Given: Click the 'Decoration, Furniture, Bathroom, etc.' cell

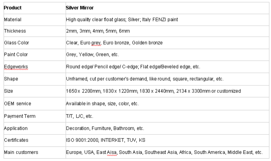Looking at the screenshot, I should pyautogui.click(x=105, y=128).
